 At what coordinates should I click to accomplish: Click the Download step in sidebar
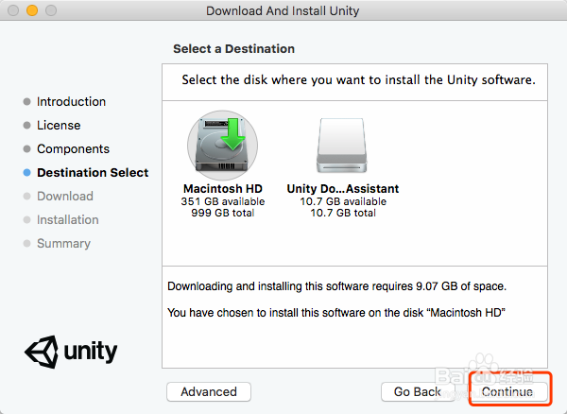pos(65,196)
